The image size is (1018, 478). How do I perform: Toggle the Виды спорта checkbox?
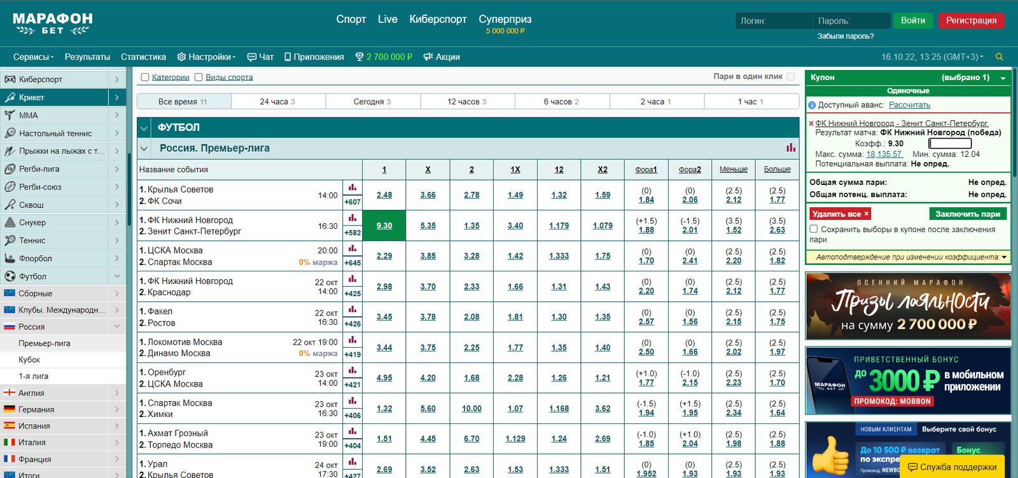pyautogui.click(x=199, y=77)
